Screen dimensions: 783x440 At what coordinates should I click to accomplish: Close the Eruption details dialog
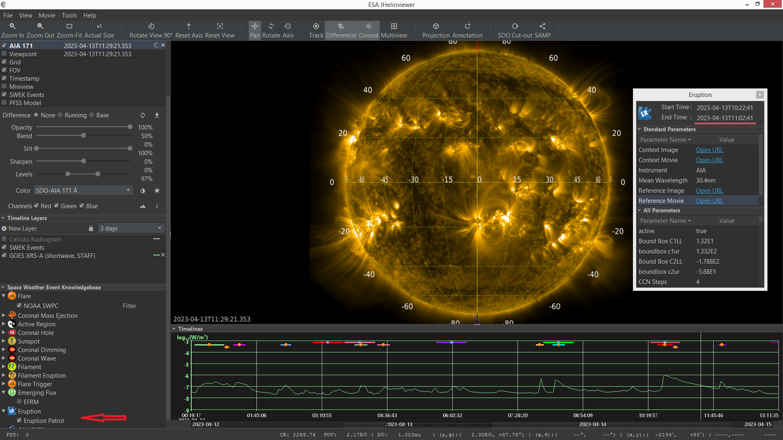[x=760, y=95]
